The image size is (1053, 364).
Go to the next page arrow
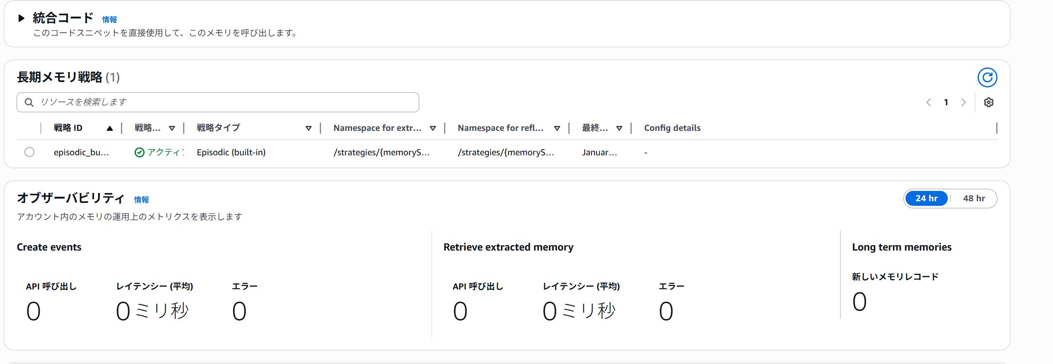pyautogui.click(x=963, y=102)
